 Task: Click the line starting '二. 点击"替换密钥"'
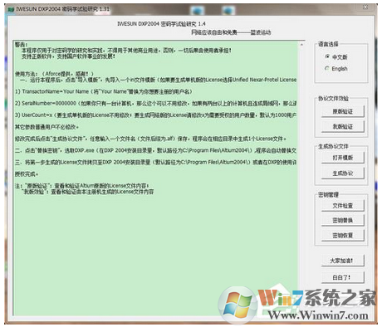(x=155, y=150)
